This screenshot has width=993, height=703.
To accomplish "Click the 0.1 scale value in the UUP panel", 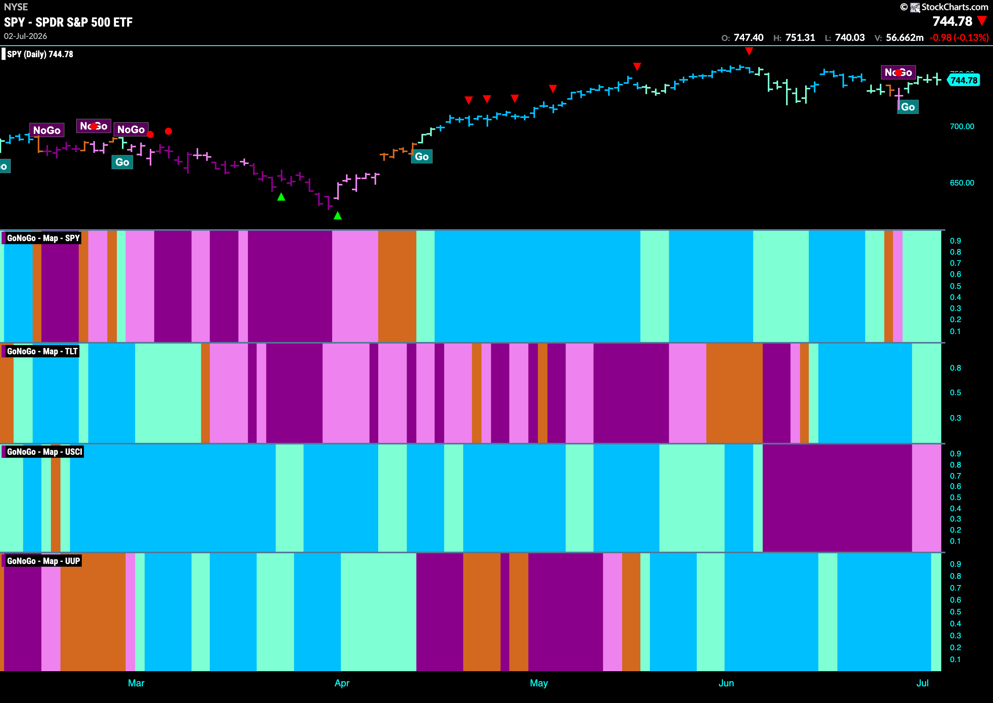I will coord(955,659).
